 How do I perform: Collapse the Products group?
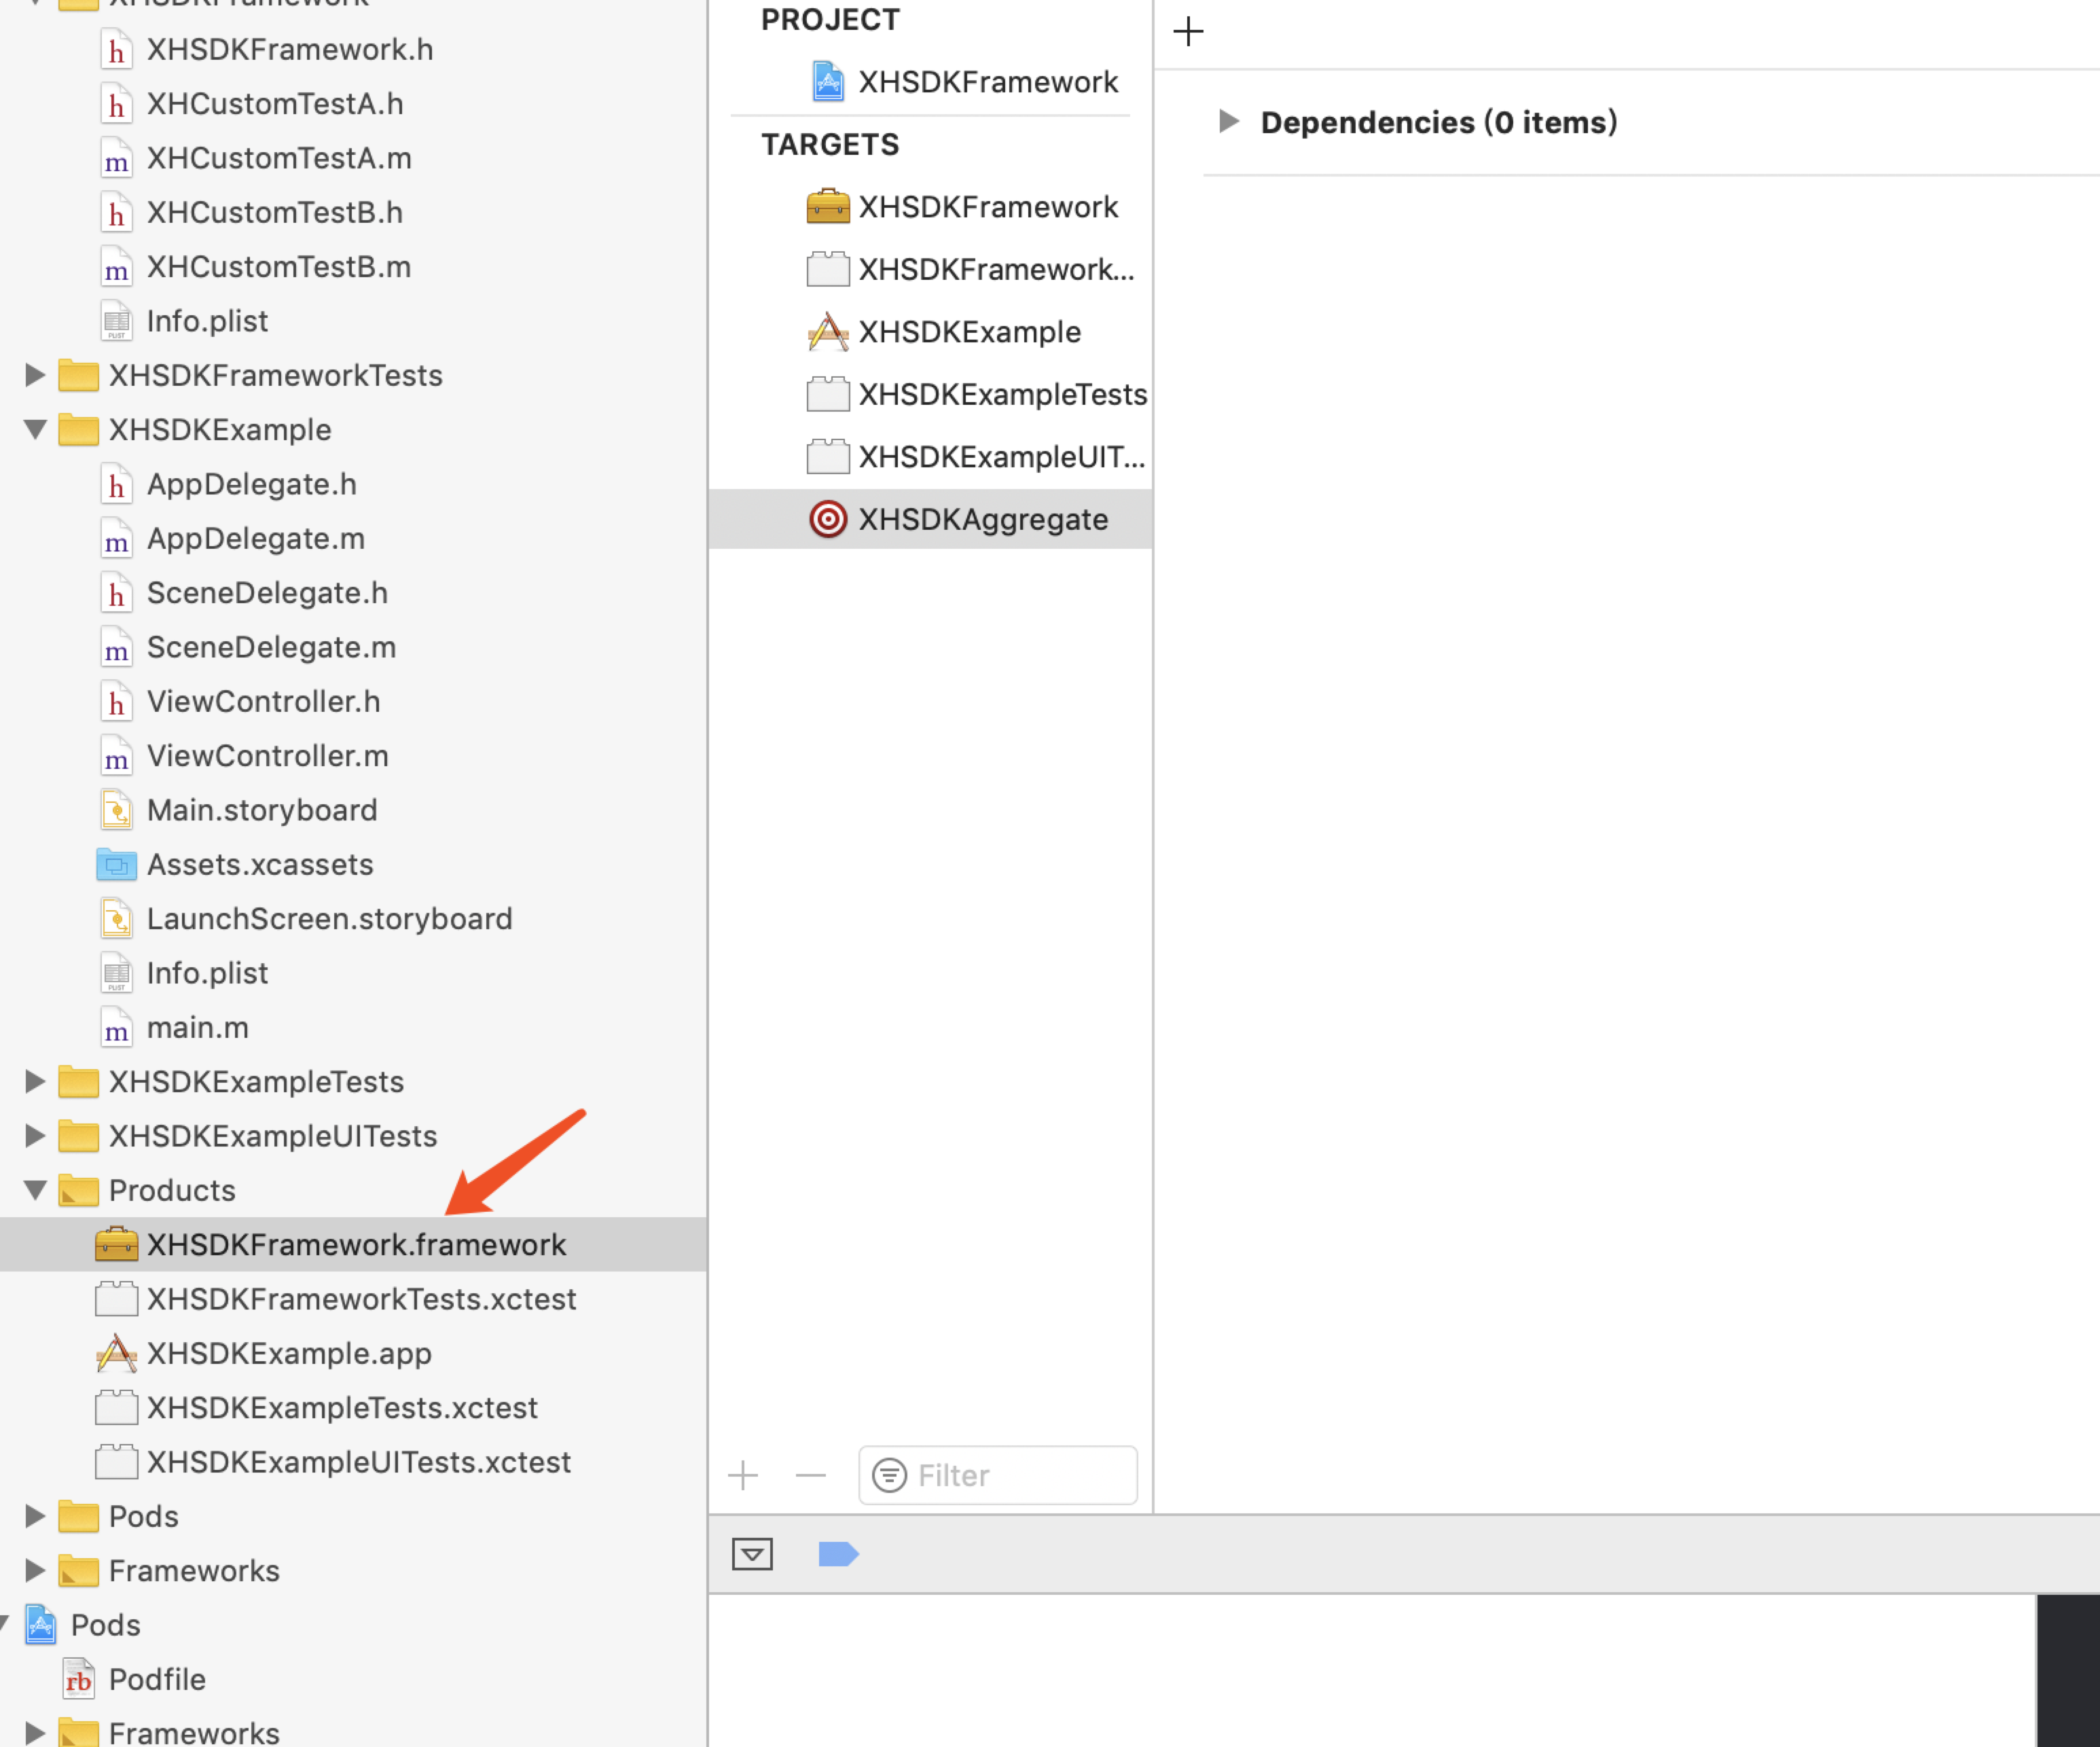[35, 1190]
